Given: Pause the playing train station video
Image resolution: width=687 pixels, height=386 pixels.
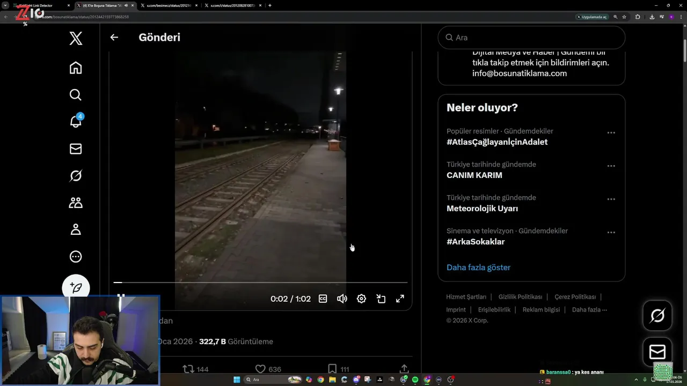Looking at the screenshot, I should [121, 296].
